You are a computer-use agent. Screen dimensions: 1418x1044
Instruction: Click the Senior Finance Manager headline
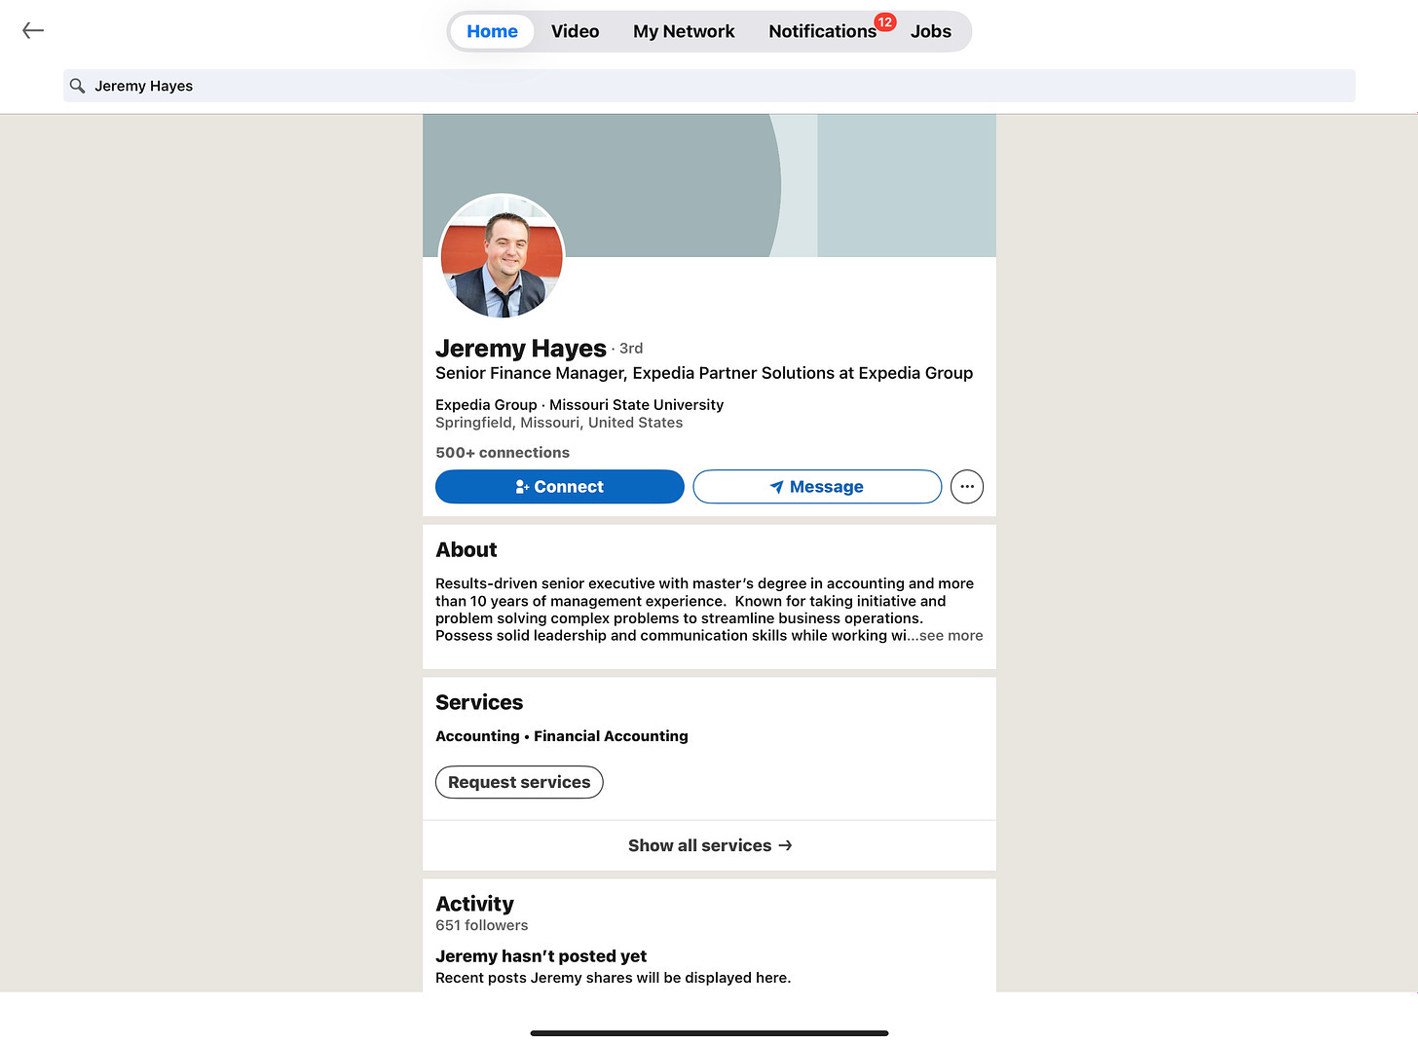pyautogui.click(x=703, y=373)
